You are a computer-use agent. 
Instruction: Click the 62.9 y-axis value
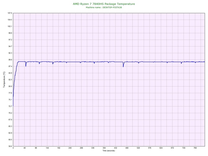click(x=10, y=133)
